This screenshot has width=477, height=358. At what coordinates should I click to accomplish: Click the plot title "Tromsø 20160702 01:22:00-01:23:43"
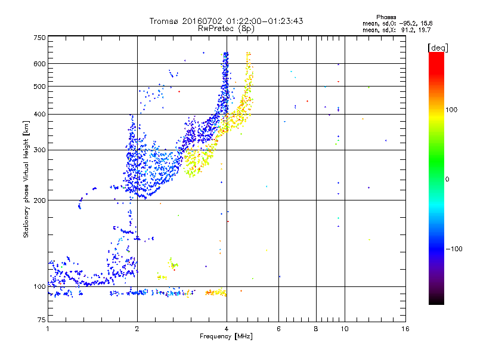[226, 21]
